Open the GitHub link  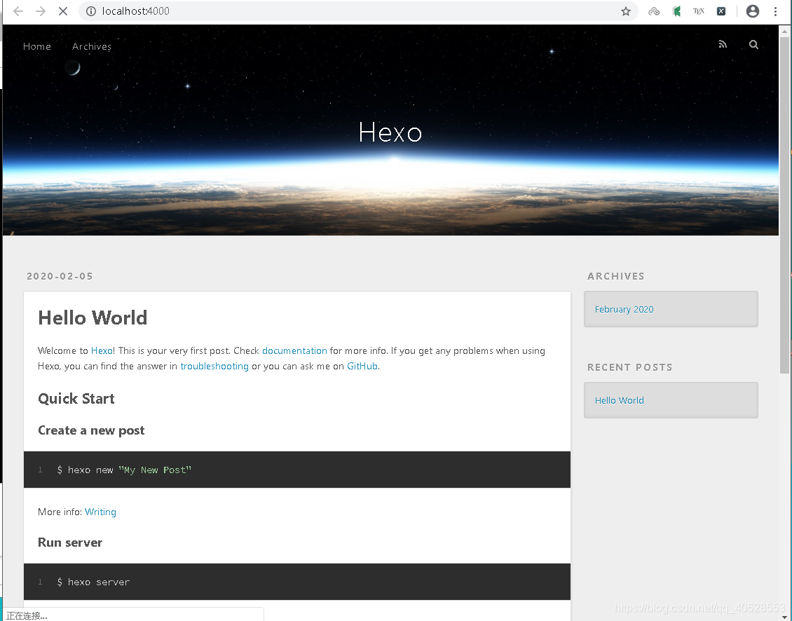tap(362, 366)
